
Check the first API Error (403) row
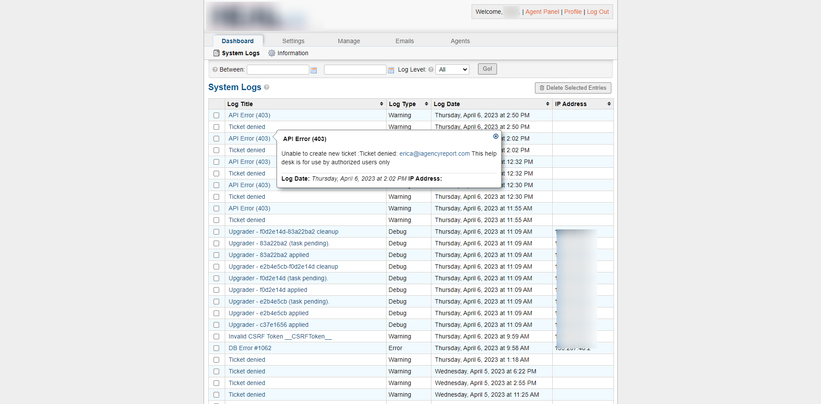217,116
